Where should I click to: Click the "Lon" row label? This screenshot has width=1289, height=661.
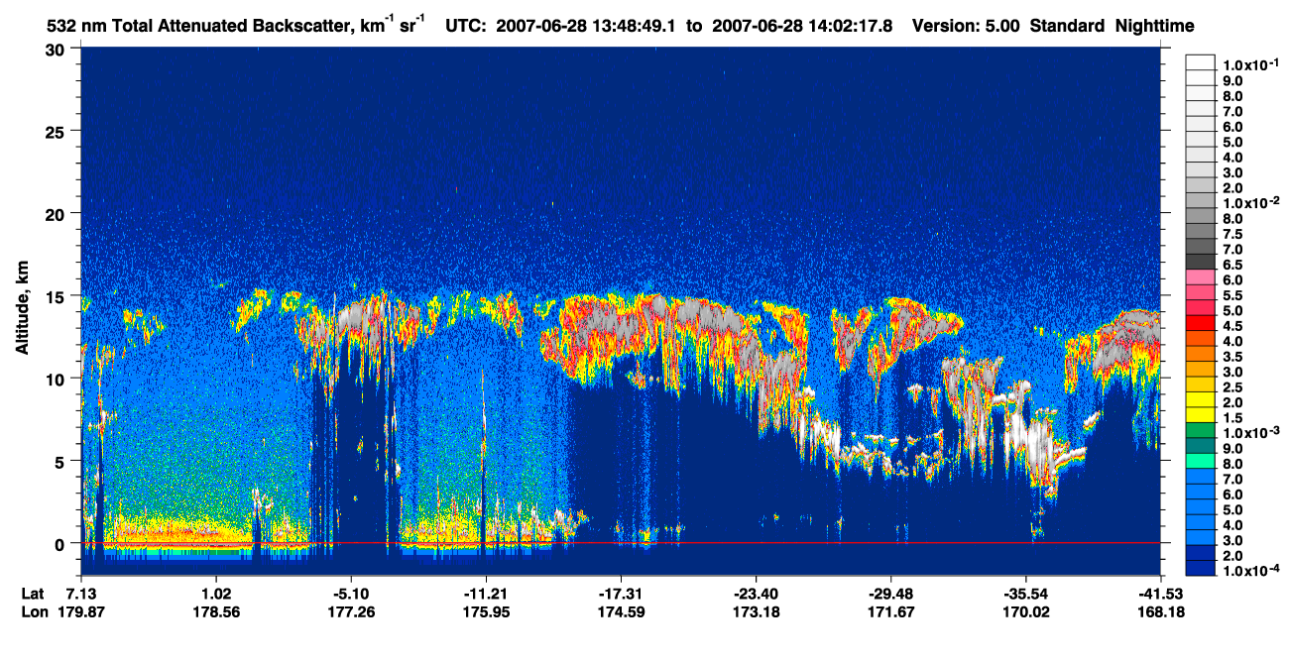point(33,611)
